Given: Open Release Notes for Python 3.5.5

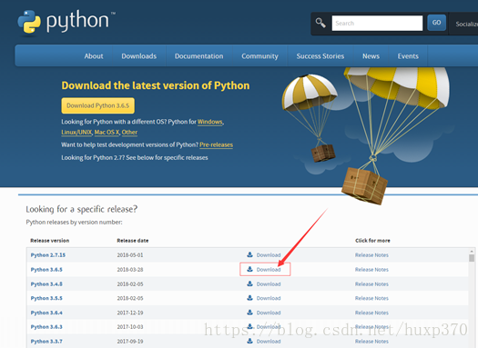Looking at the screenshot, I should pos(371,298).
